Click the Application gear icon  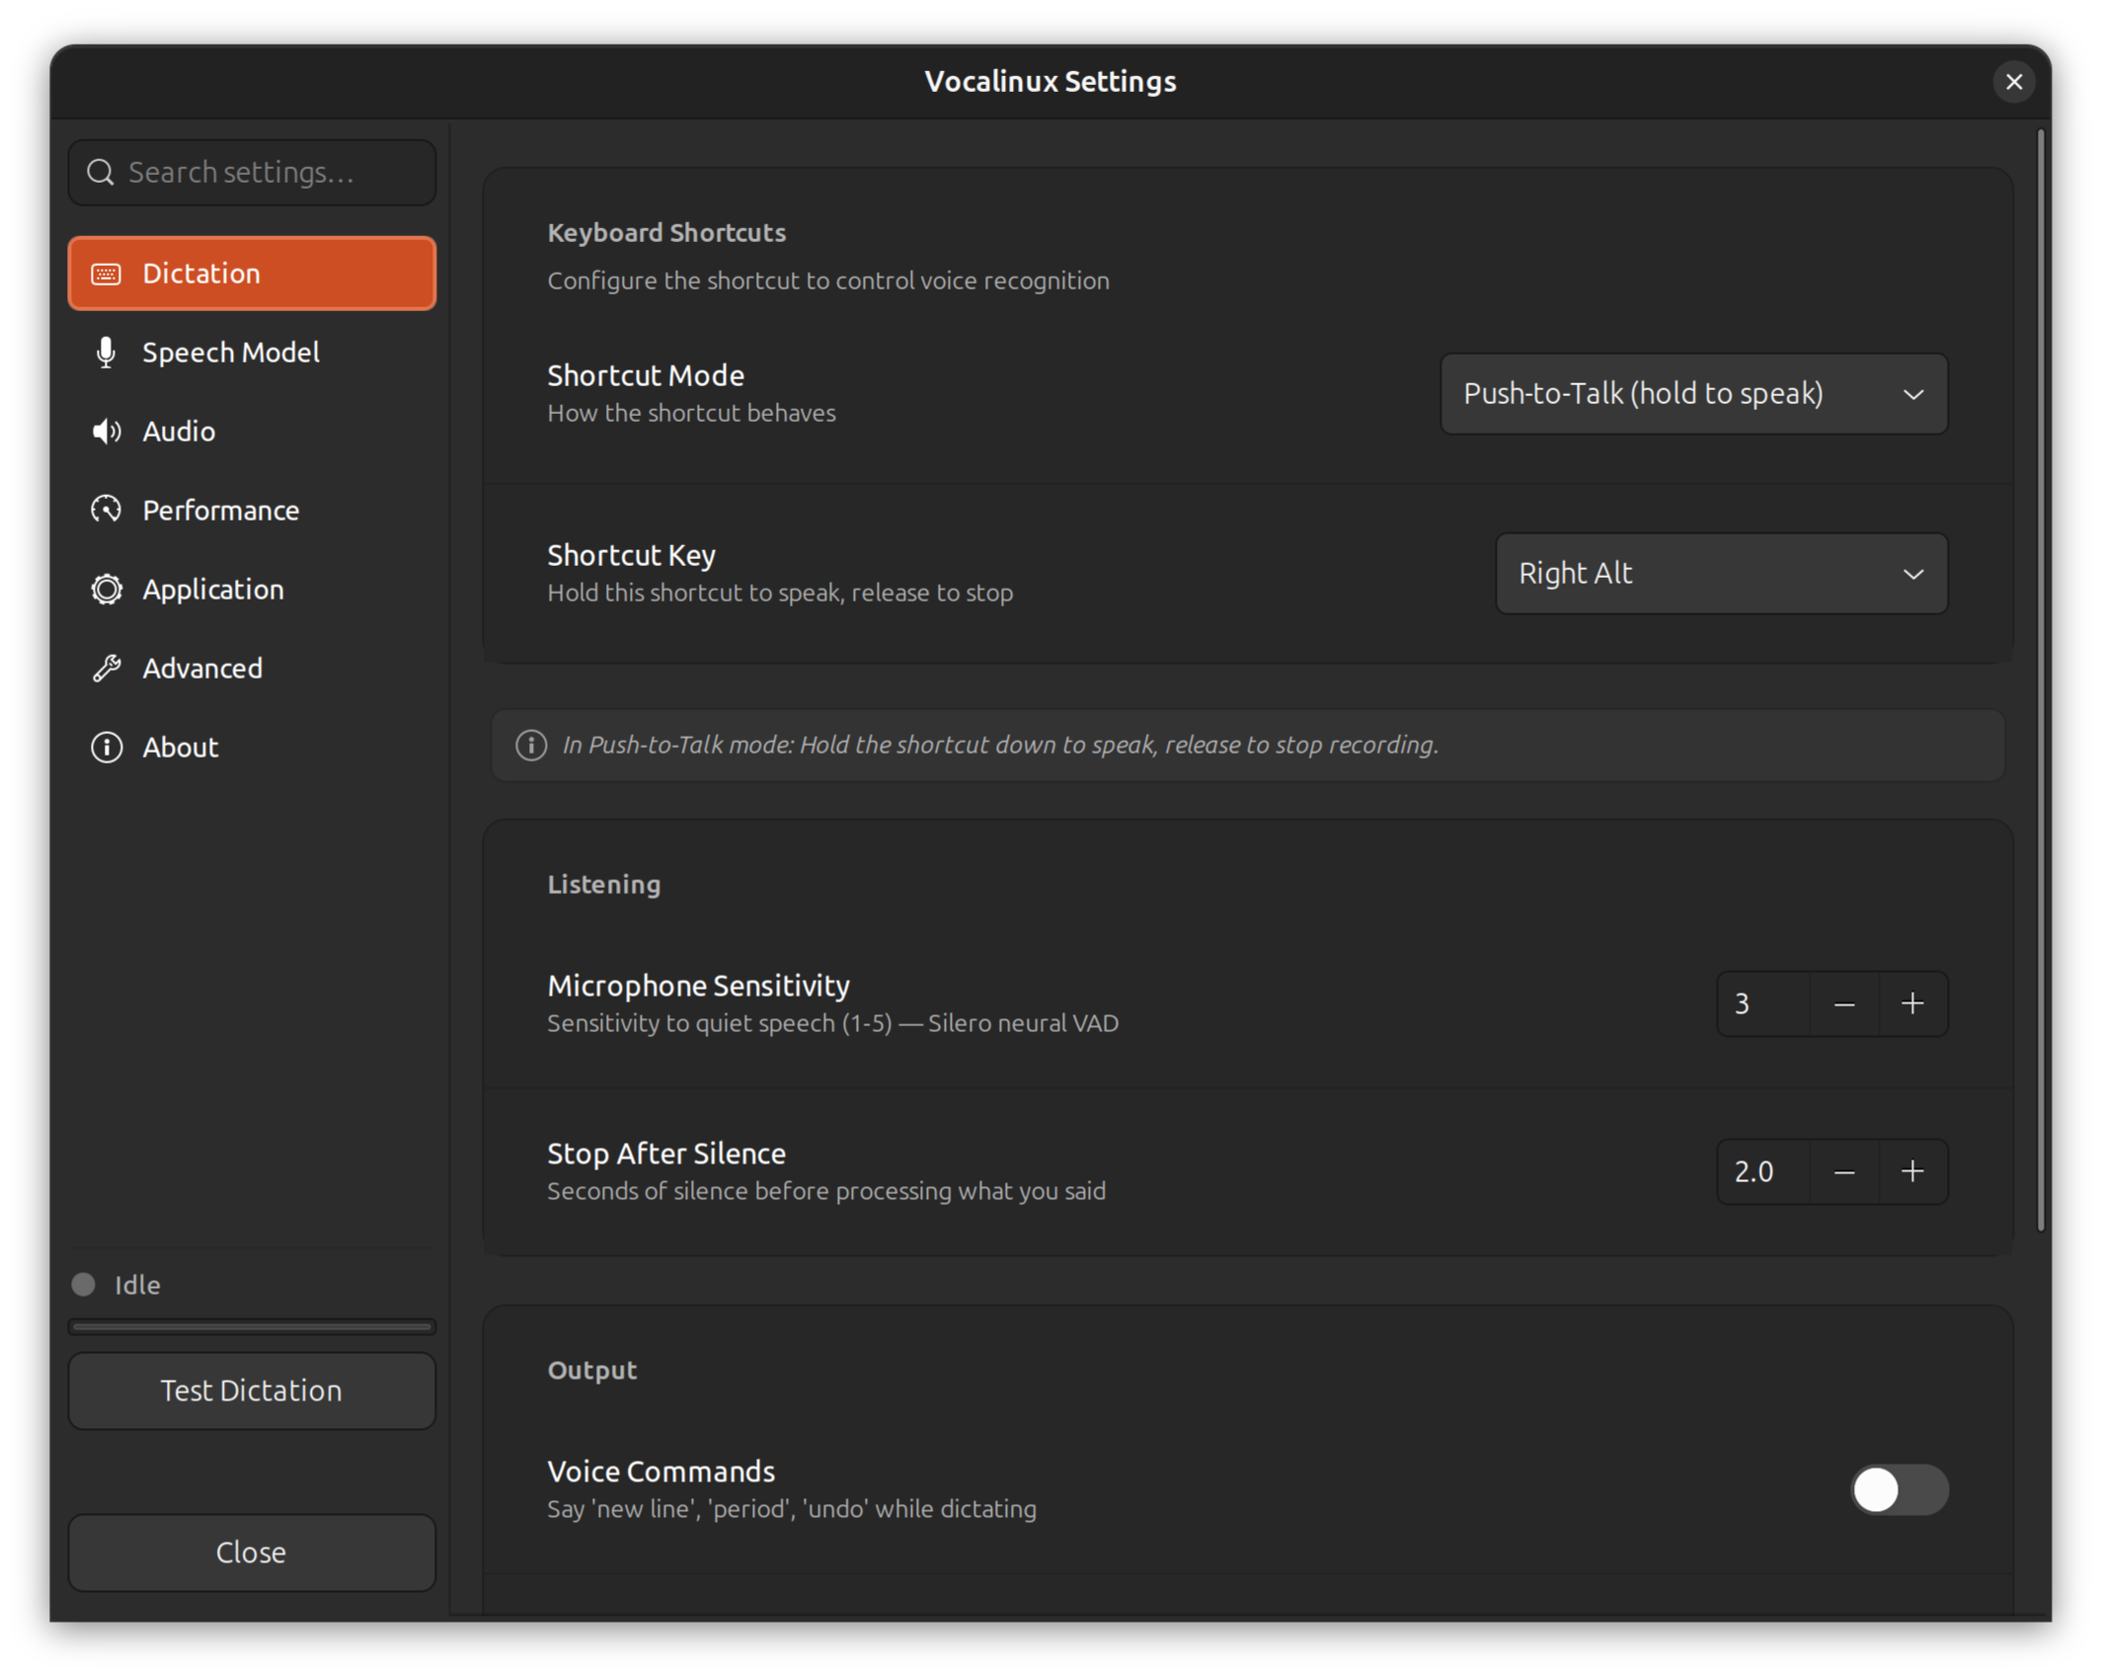(x=106, y=590)
